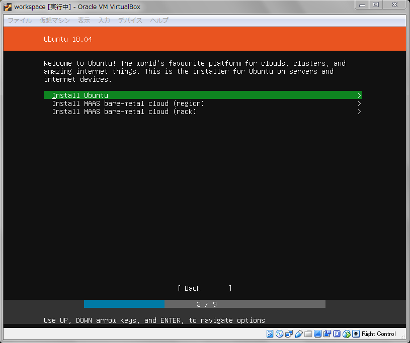Click the keyboard capture arrow icon
Viewport: 410px width, 343px height.
pos(356,333)
